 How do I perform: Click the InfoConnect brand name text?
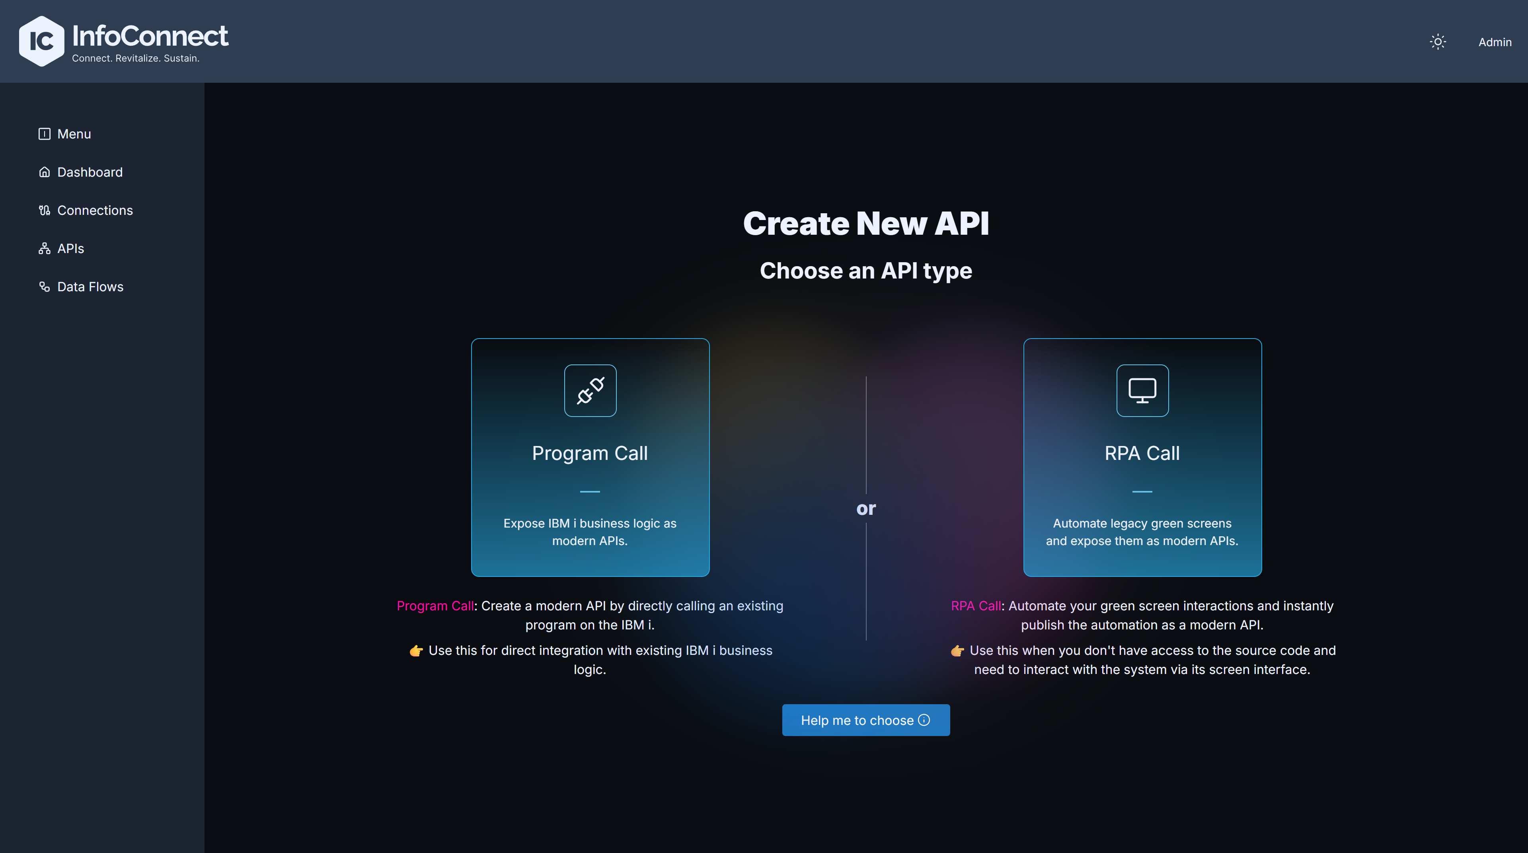(150, 35)
